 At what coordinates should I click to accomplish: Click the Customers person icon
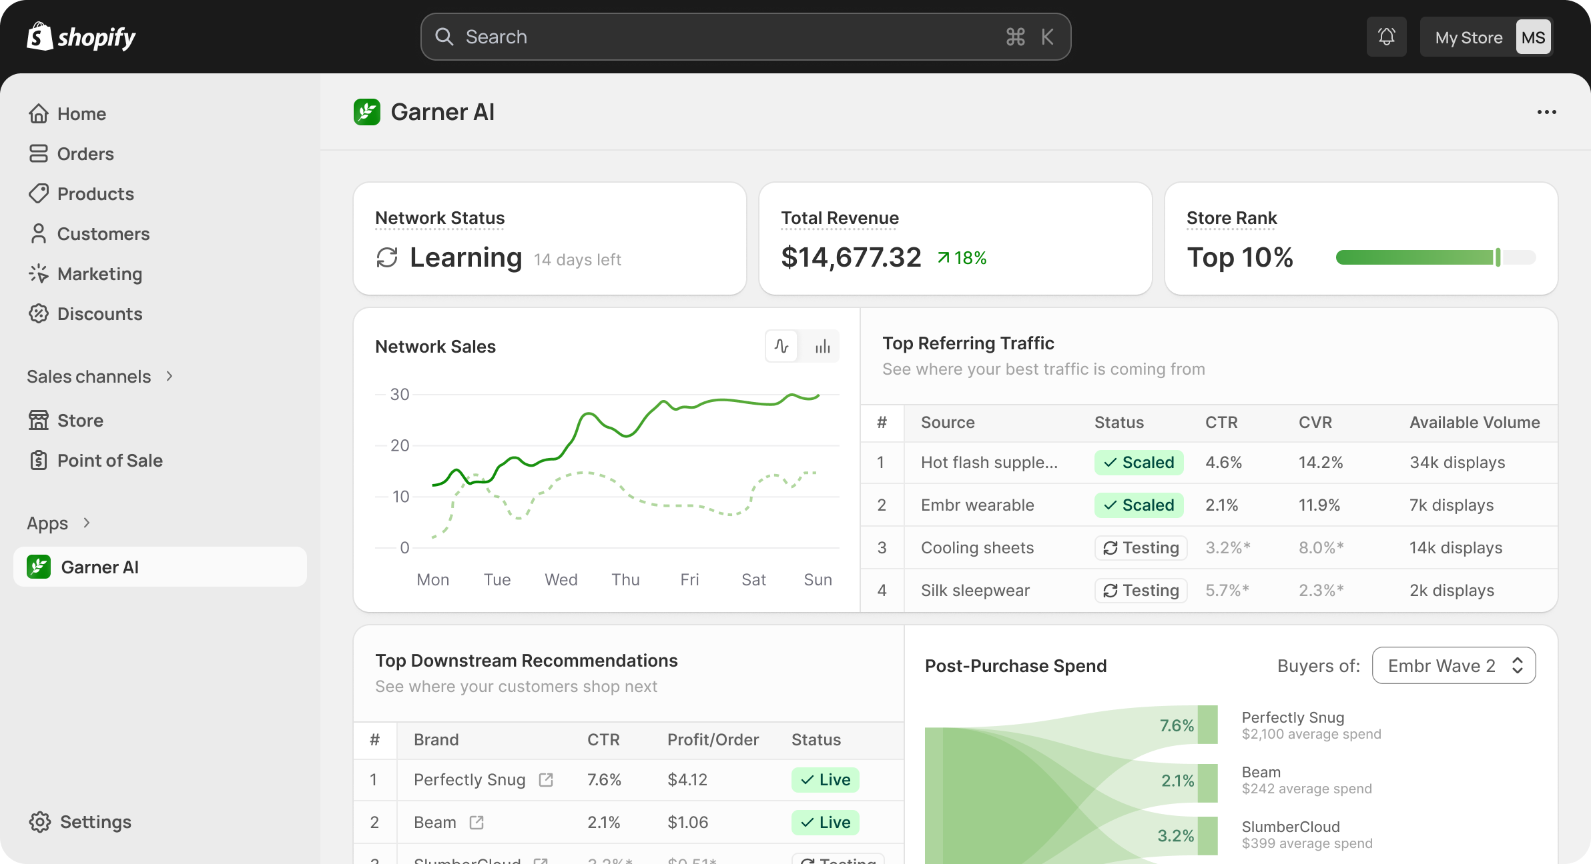[x=39, y=233]
